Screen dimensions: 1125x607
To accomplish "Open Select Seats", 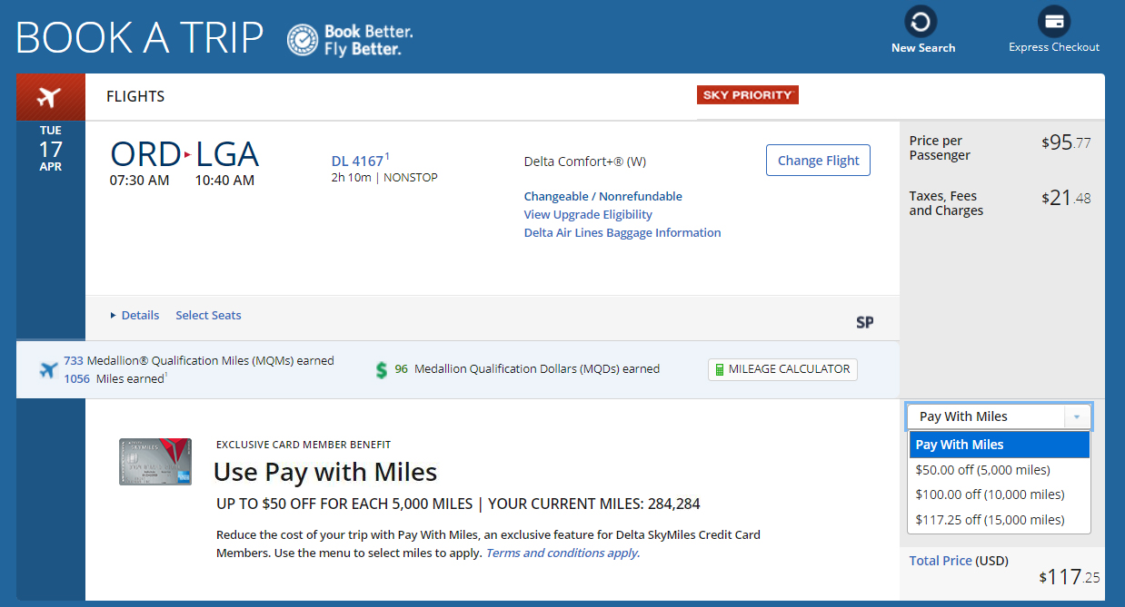I will 208,315.
